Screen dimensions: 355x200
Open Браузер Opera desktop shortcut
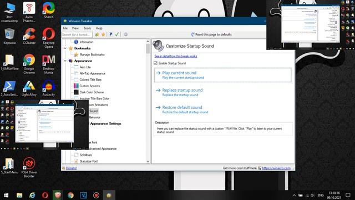(49, 38)
